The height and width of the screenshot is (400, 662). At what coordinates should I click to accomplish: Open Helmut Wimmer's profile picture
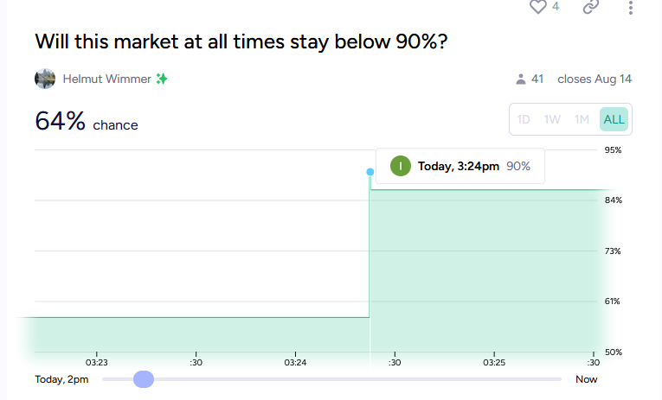click(45, 79)
